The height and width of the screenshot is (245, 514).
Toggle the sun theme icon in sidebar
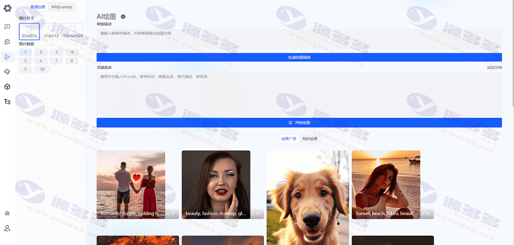[x=7, y=213]
